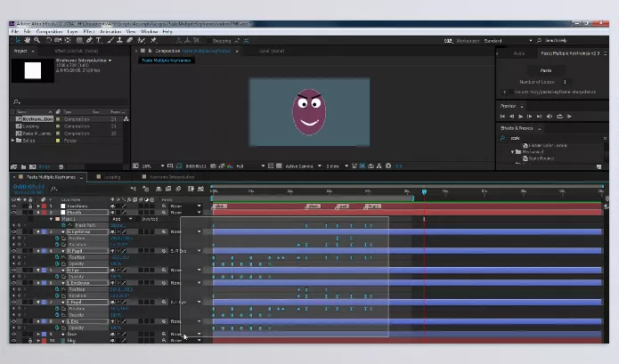This screenshot has height=364, width=619.
Task: Open the Workspace Standard dropdown
Action: pyautogui.click(x=508, y=41)
